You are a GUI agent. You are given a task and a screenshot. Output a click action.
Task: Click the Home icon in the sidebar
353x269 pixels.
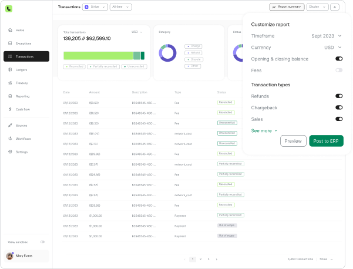(11, 30)
